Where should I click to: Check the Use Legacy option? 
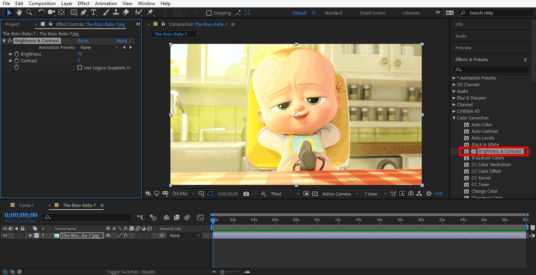click(x=80, y=67)
